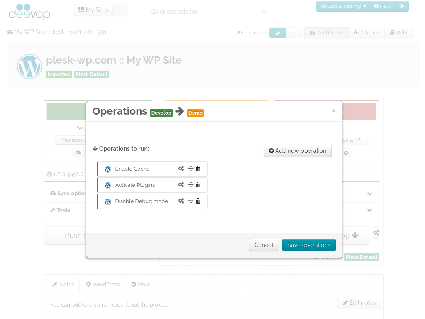
Task: Click Save operations button
Action: (x=309, y=245)
